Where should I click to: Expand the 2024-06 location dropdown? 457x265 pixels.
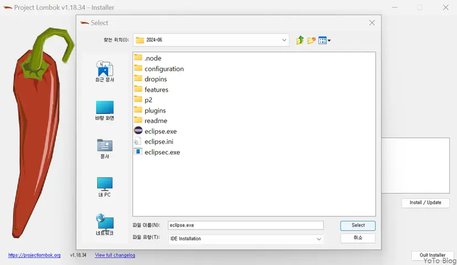coord(284,40)
